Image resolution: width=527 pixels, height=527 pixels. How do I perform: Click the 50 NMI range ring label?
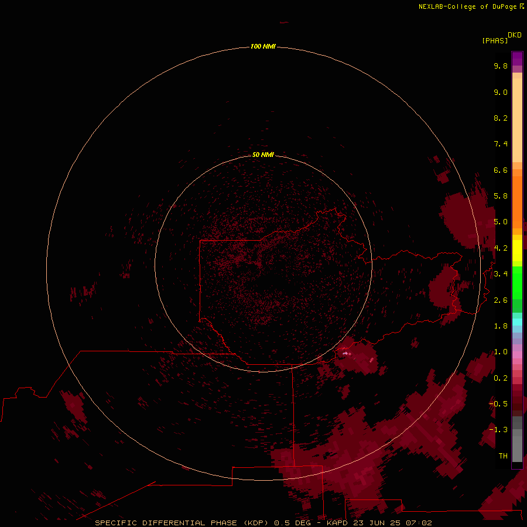pos(263,155)
